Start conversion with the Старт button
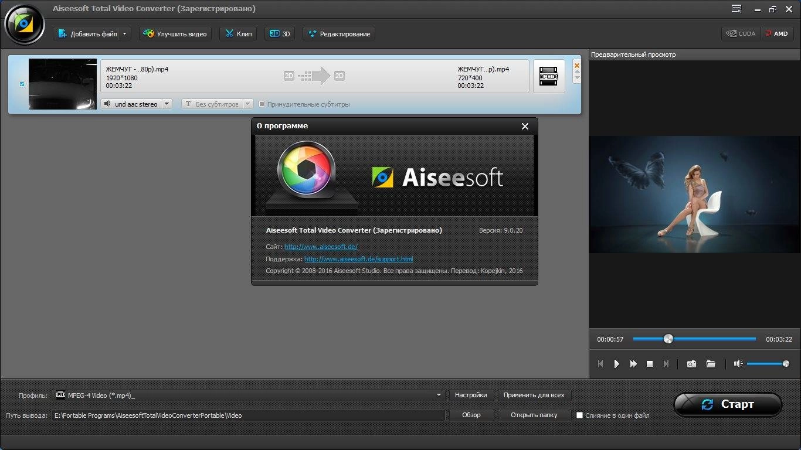This screenshot has height=450, width=801. [728, 404]
